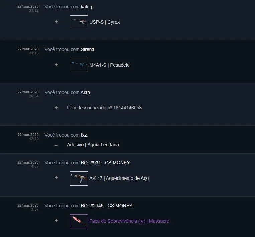255x237 pixels.
Task: Click minus sign beside Adesivo Águia Lendária
Action: 56,145
